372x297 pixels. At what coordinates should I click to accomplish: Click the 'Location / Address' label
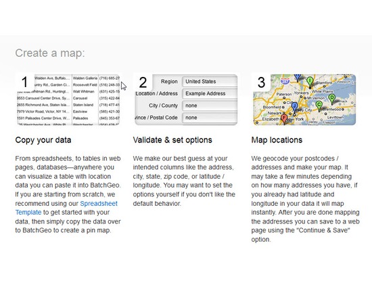157,94
